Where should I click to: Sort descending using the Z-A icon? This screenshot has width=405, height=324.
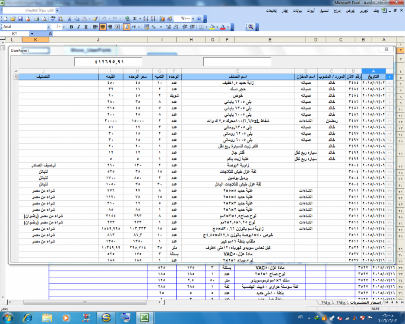point(153,19)
